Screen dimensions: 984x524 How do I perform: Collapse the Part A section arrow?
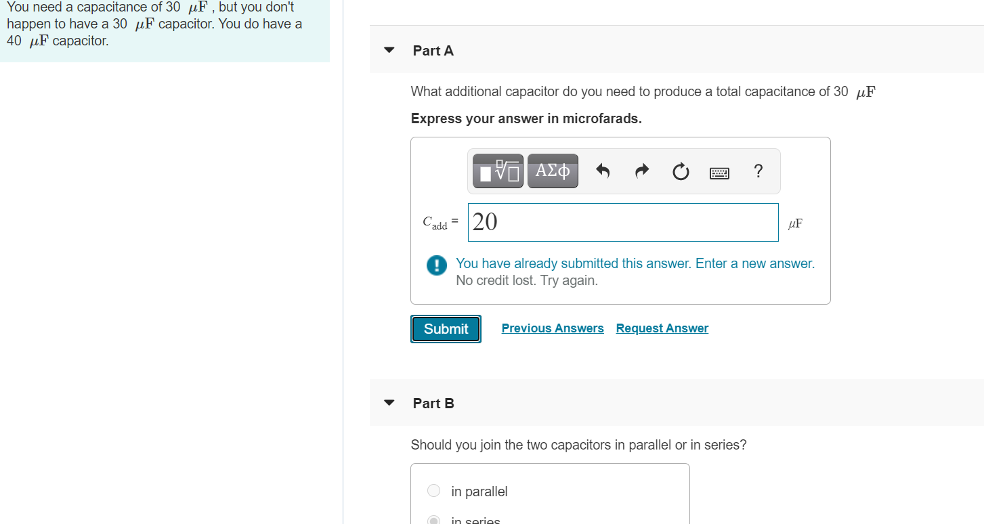click(x=389, y=50)
